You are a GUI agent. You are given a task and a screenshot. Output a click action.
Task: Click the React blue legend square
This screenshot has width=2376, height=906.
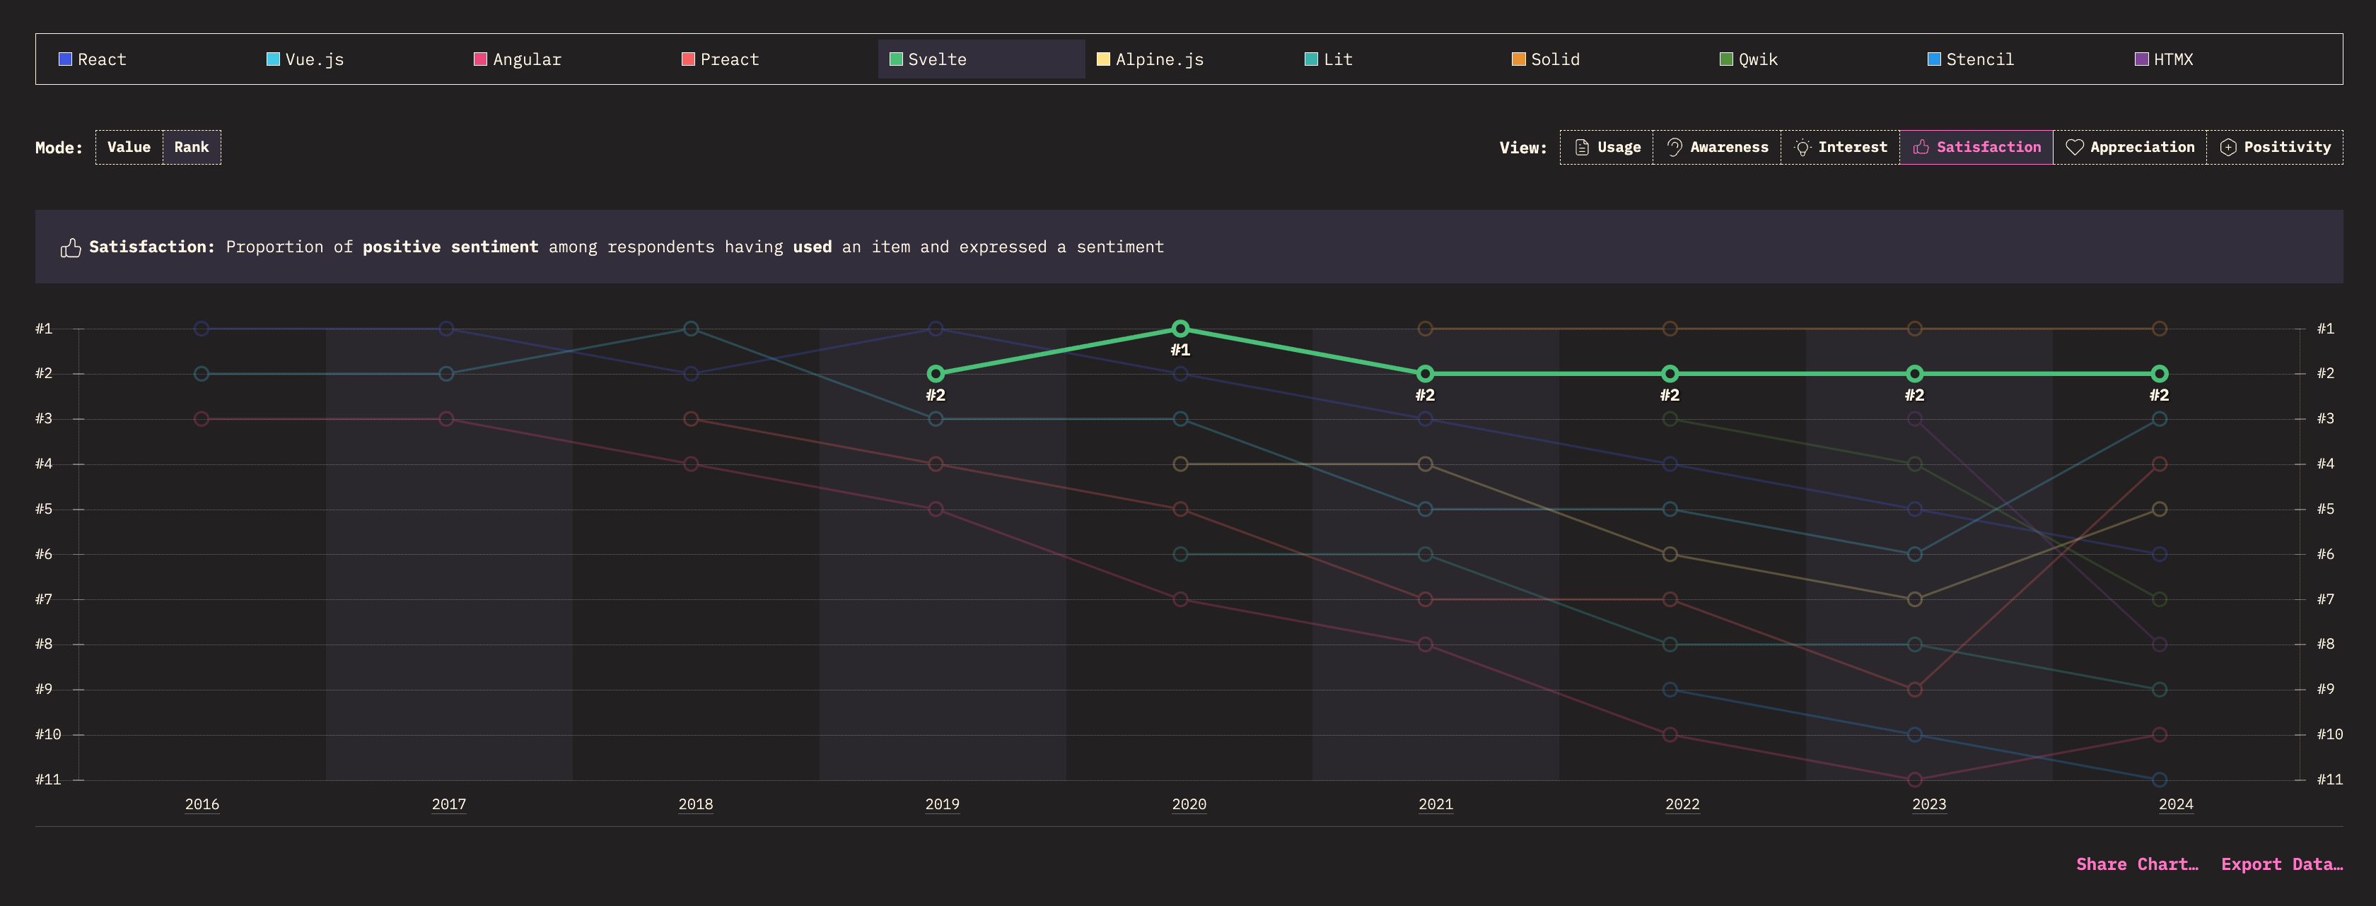click(66, 59)
